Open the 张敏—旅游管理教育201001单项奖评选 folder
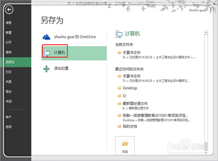 tap(155, 115)
